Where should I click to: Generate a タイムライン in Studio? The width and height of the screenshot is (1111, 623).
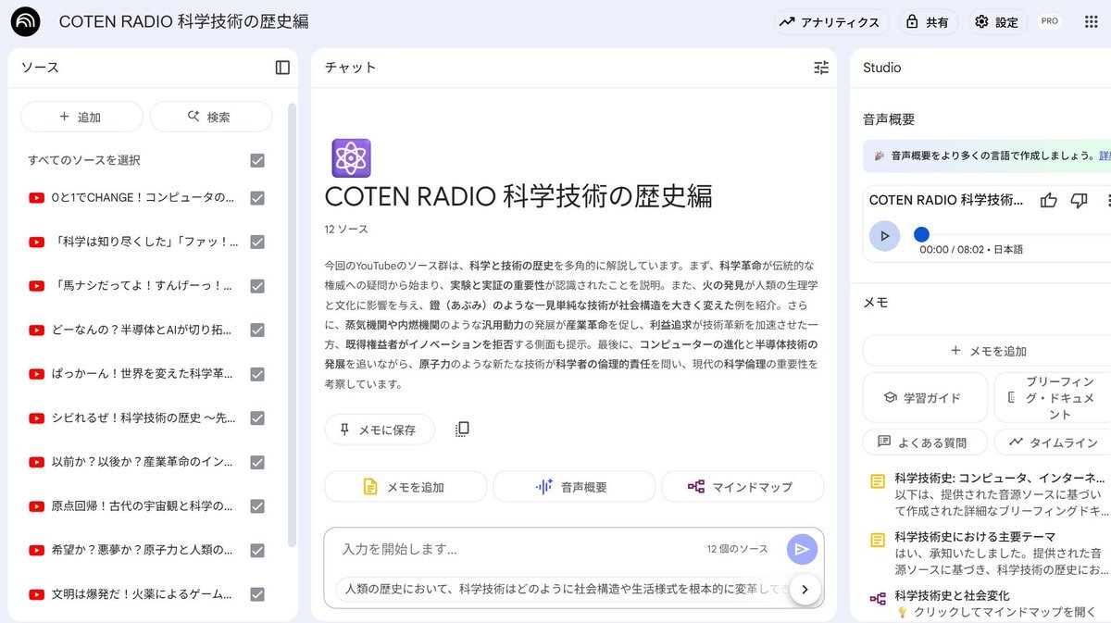click(1052, 442)
